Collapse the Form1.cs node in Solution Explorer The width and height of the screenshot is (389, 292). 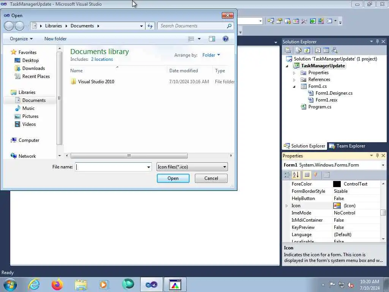tap(294, 87)
